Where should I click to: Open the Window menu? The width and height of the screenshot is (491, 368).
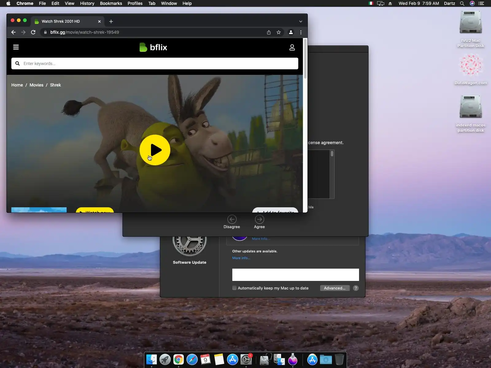tap(169, 3)
